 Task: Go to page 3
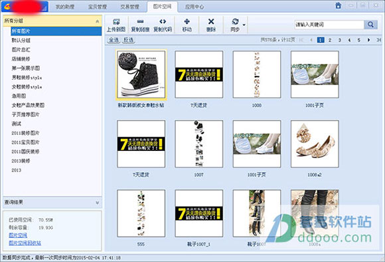(340, 40)
